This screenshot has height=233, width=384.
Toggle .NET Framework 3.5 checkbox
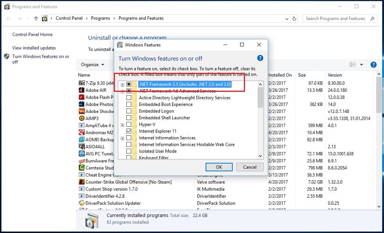coord(129,84)
